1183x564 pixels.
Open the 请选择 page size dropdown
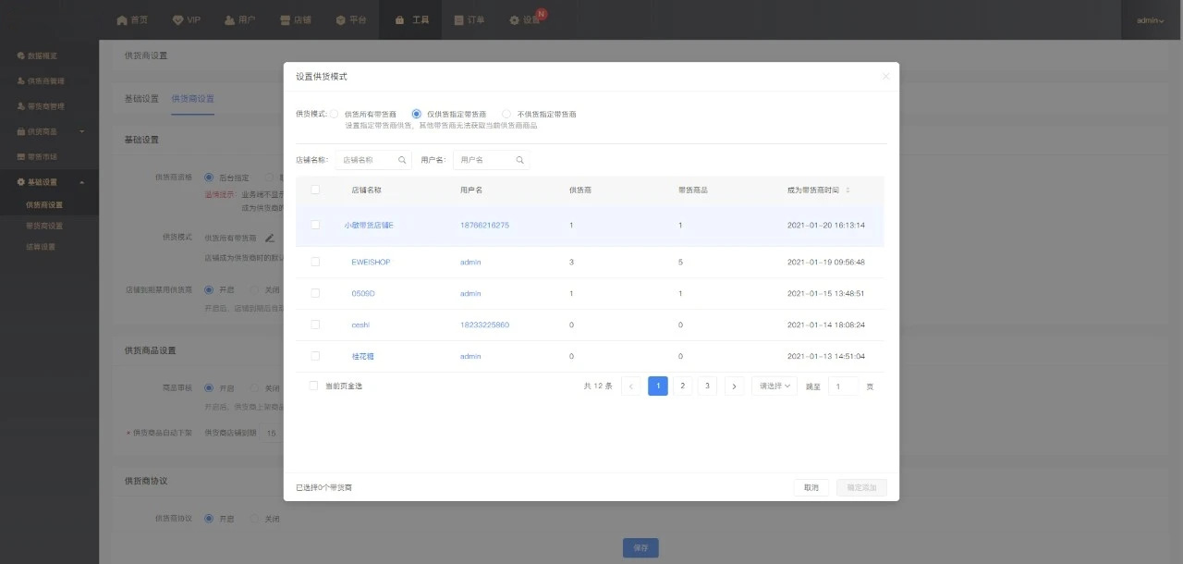pyautogui.click(x=774, y=386)
